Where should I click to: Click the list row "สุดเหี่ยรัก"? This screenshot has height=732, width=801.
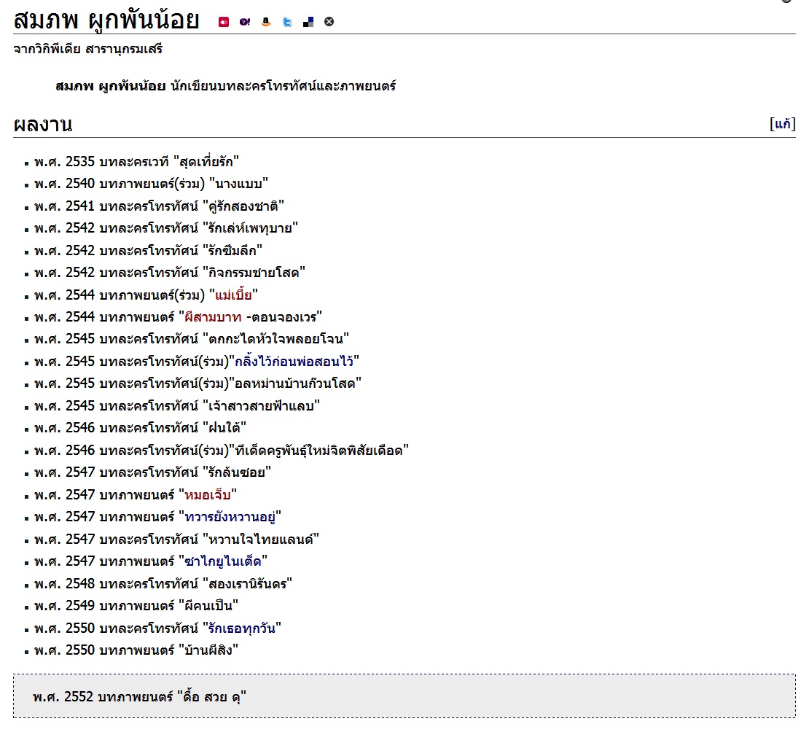click(136, 162)
